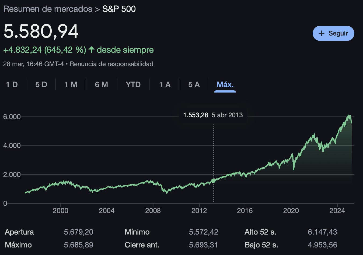
Task: Click the 5 abr 2013 tooltip date
Action: pyautogui.click(x=227, y=115)
